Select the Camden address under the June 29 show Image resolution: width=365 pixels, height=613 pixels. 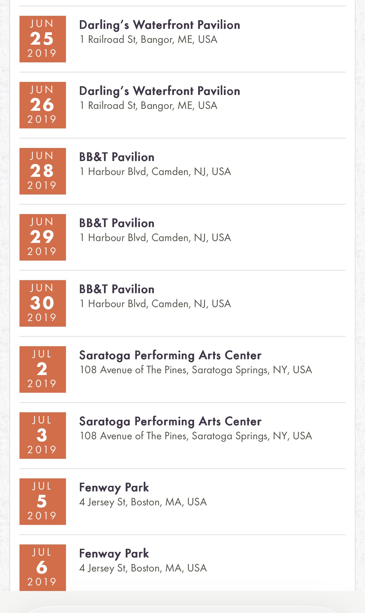tap(155, 238)
